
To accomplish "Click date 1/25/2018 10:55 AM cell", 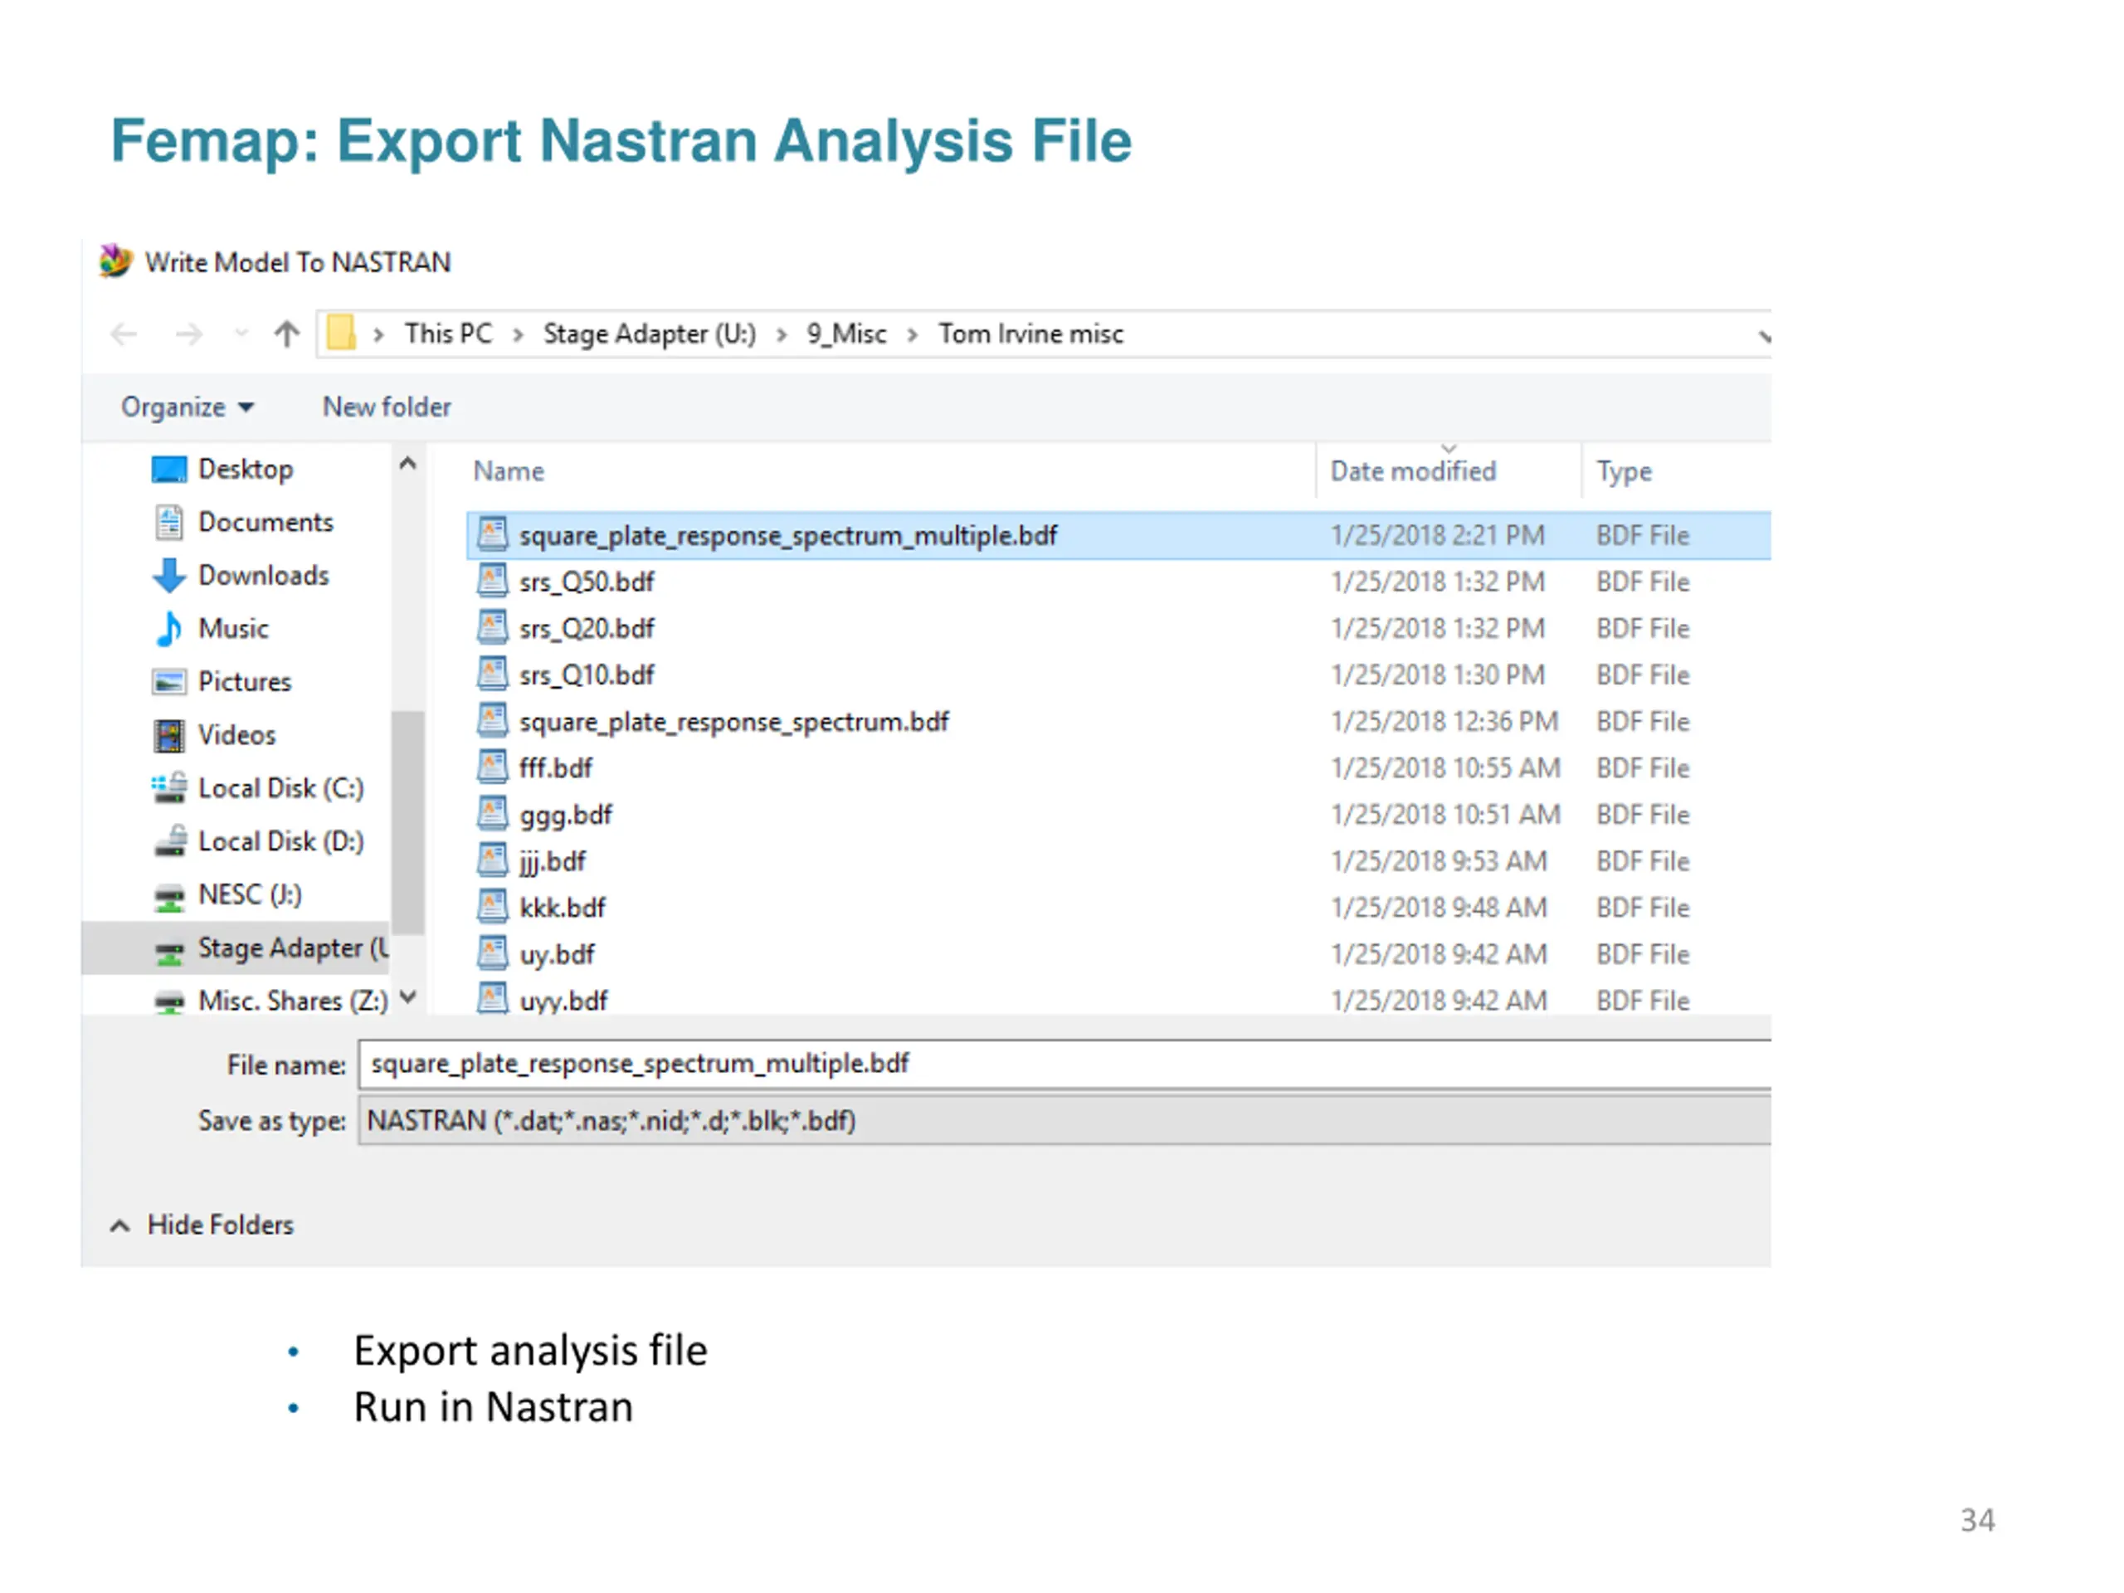I will (x=1445, y=768).
